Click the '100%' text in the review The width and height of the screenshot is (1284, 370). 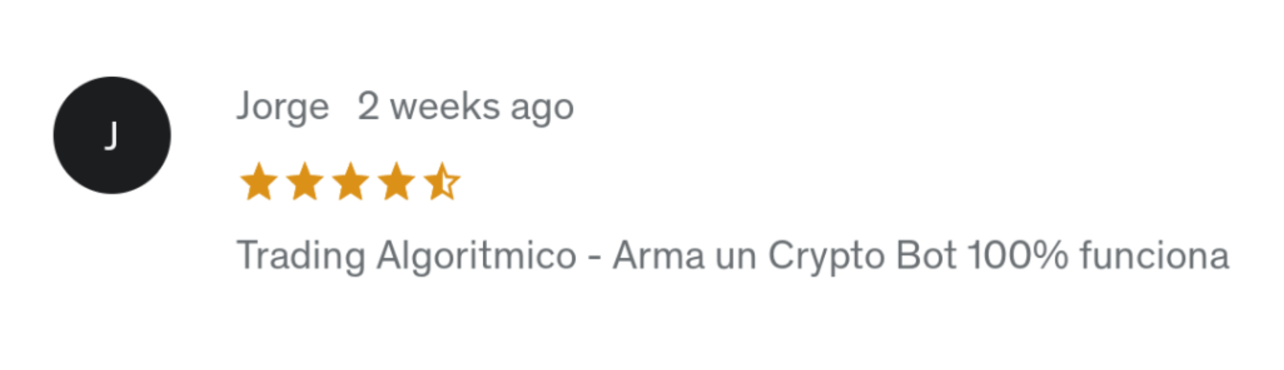[x=1018, y=255]
